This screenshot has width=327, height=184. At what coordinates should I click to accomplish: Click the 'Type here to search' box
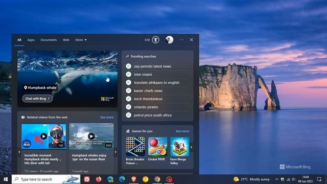tap(46, 179)
